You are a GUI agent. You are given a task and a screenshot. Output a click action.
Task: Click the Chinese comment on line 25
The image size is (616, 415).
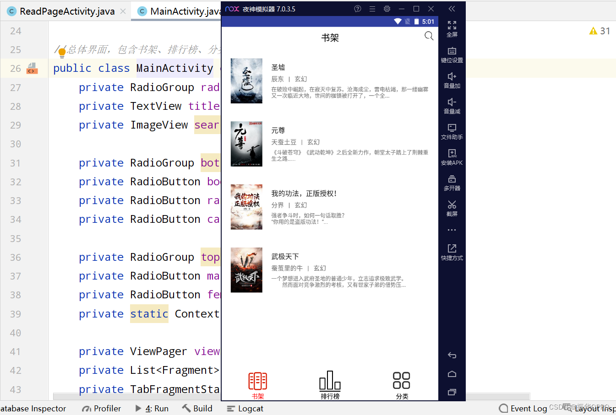[x=137, y=49]
